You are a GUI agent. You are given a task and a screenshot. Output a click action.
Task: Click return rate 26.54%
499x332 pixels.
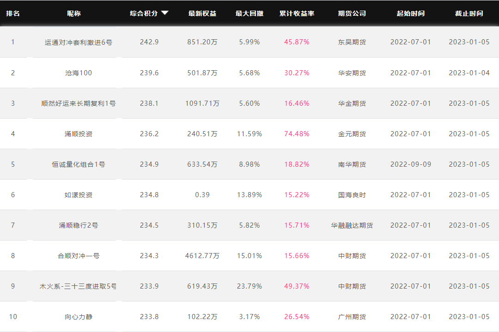[297, 317]
